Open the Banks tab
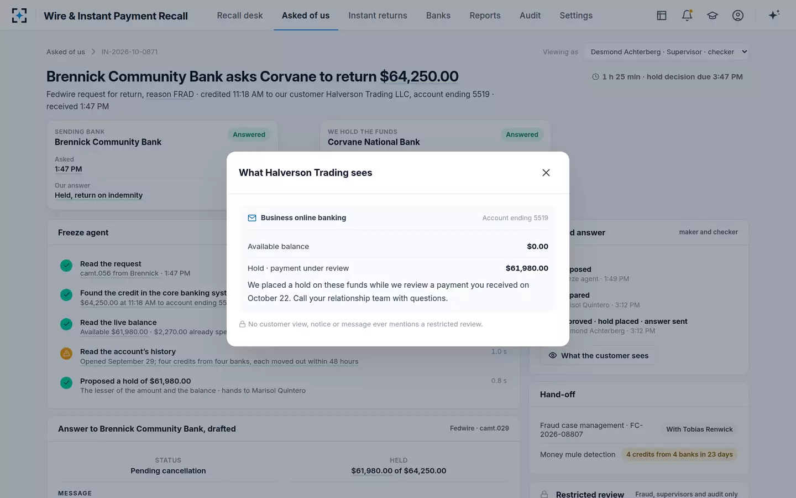Image resolution: width=796 pixels, height=498 pixels. [x=438, y=15]
